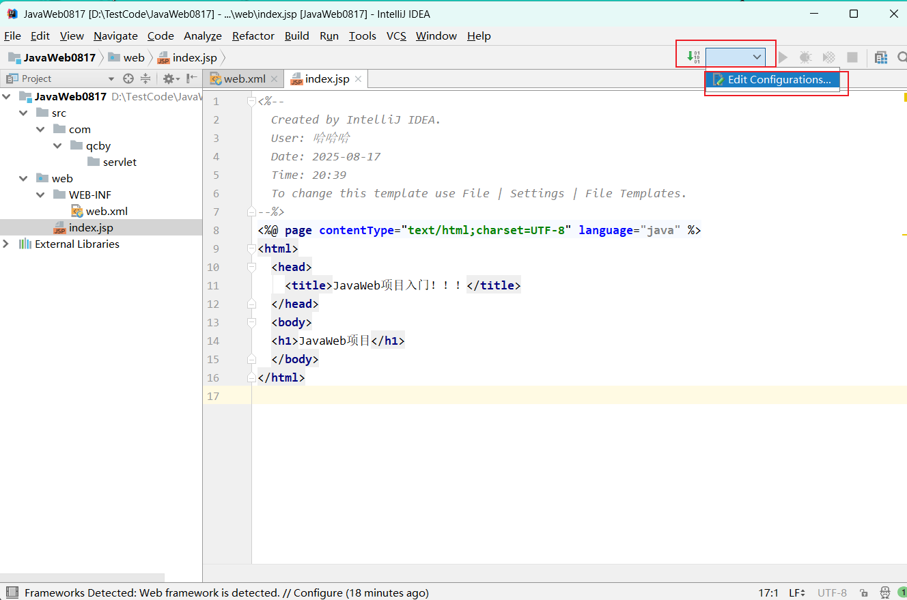Open the Help menu

point(479,35)
